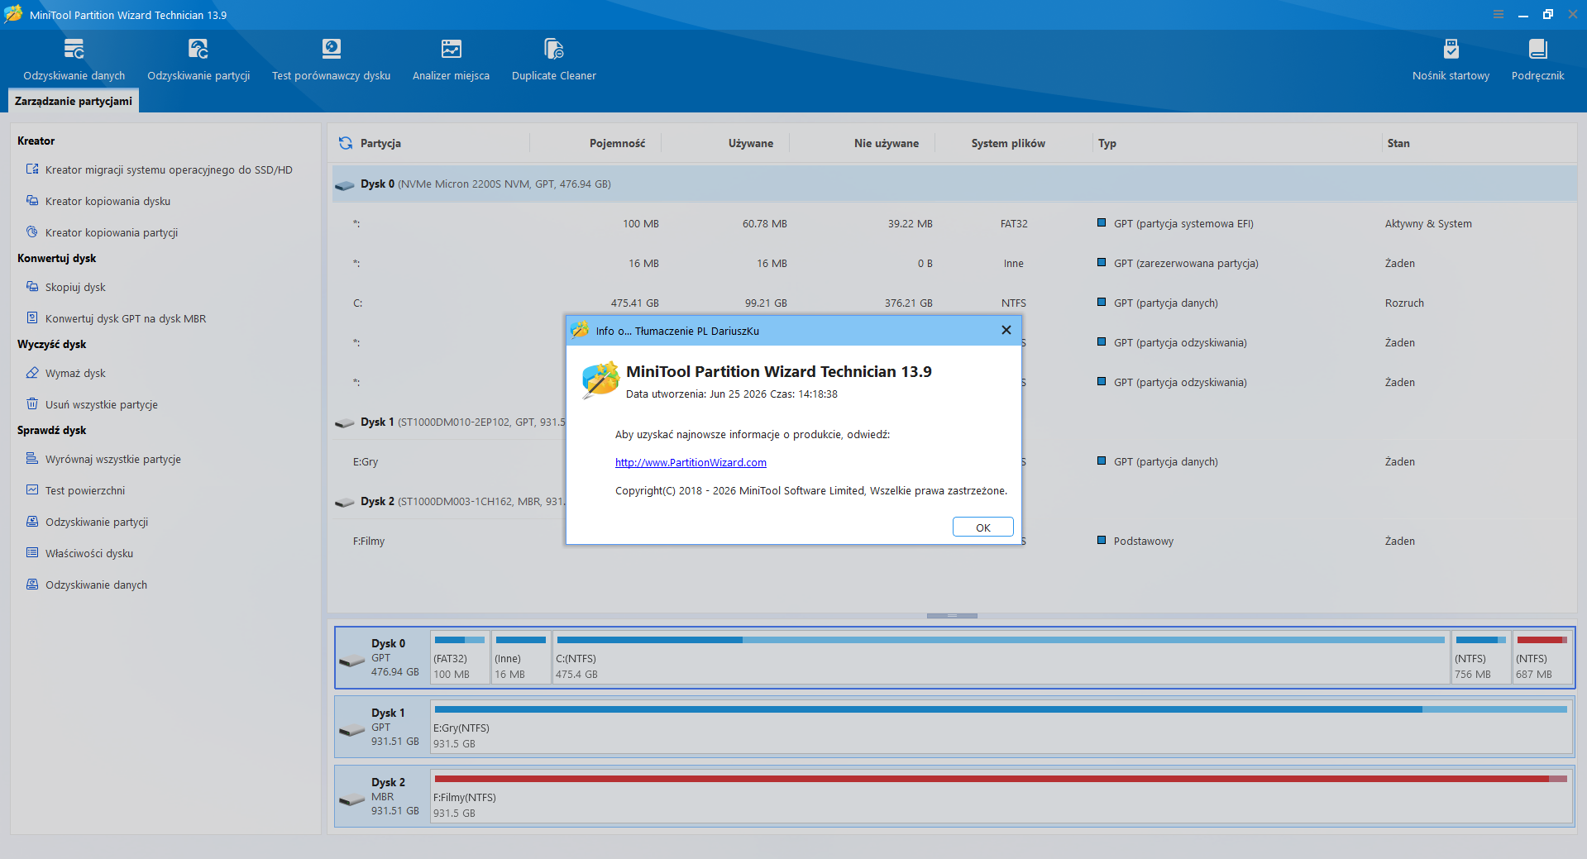Click the FAT32 100 MB block in disk map
The width and height of the screenshot is (1587, 859).
(x=460, y=657)
